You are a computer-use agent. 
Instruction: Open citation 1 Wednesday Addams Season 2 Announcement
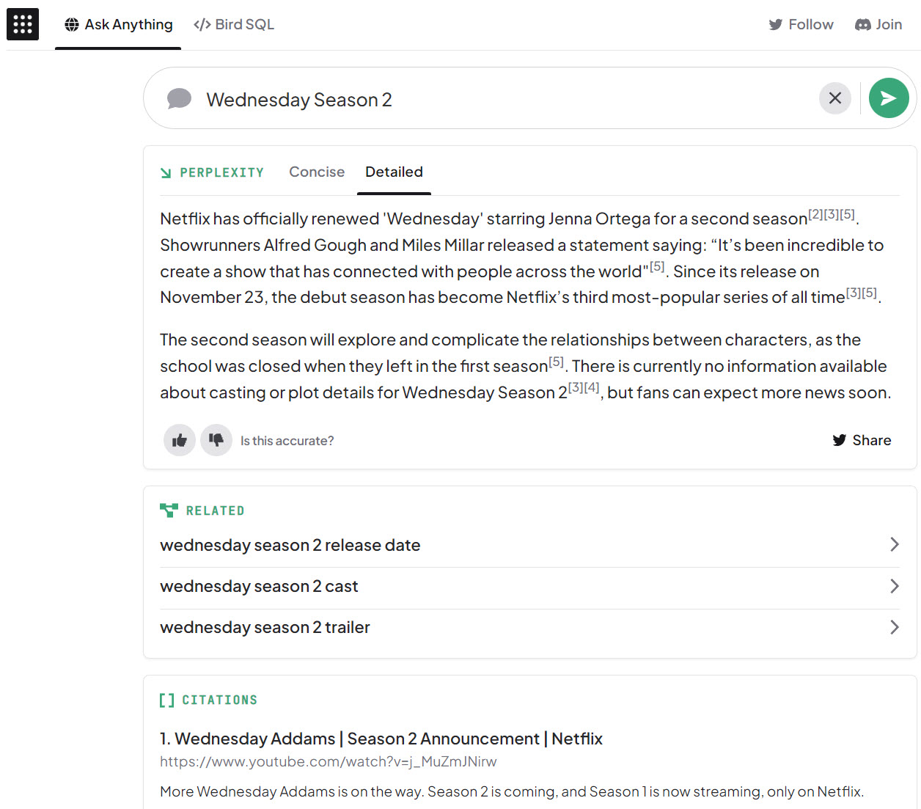[381, 739]
